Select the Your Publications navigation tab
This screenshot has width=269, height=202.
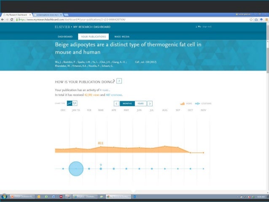pos(93,37)
